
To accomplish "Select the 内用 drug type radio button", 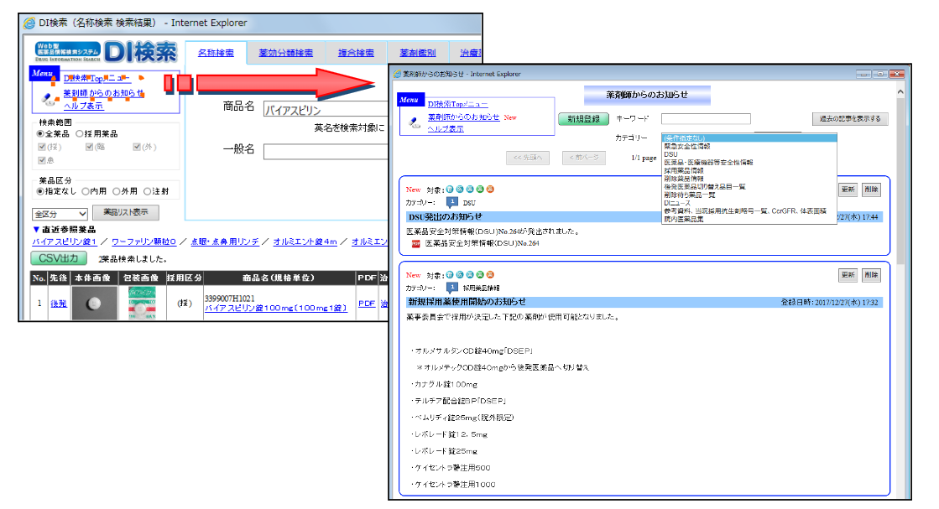I will pos(86,191).
